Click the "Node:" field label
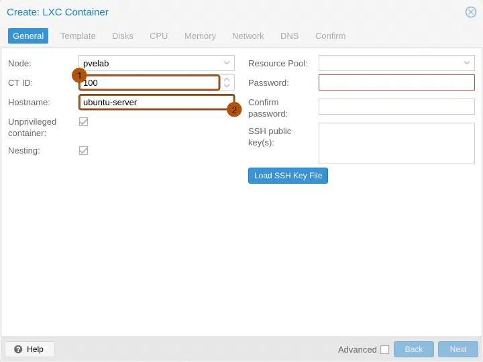483x362 pixels. 19,64
